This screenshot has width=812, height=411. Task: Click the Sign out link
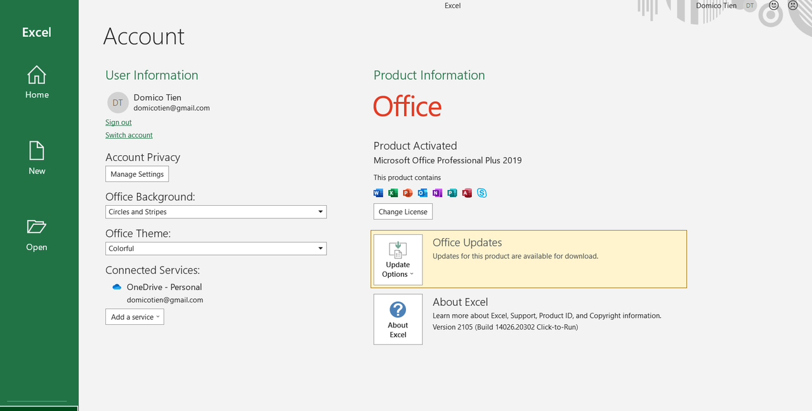point(119,122)
